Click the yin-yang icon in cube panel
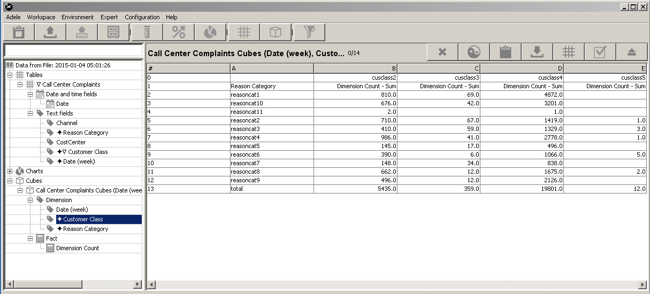The image size is (650, 294). pyautogui.click(x=474, y=52)
